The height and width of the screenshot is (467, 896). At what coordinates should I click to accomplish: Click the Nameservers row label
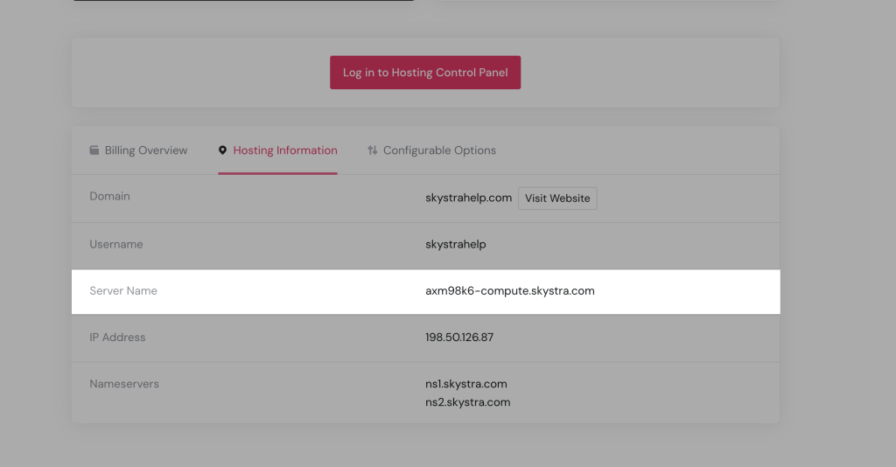click(x=124, y=384)
